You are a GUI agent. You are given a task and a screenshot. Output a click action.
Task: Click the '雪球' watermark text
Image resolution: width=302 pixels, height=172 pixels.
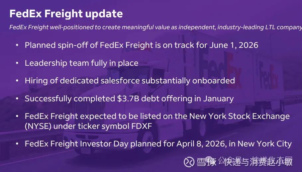point(207,162)
